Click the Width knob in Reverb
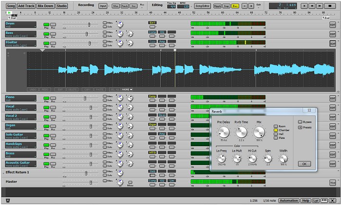341x205 pixels. click(283, 158)
